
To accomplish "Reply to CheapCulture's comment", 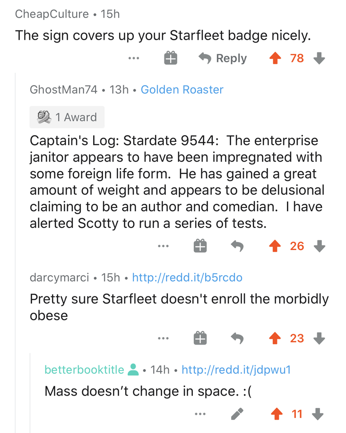I will click(x=223, y=58).
